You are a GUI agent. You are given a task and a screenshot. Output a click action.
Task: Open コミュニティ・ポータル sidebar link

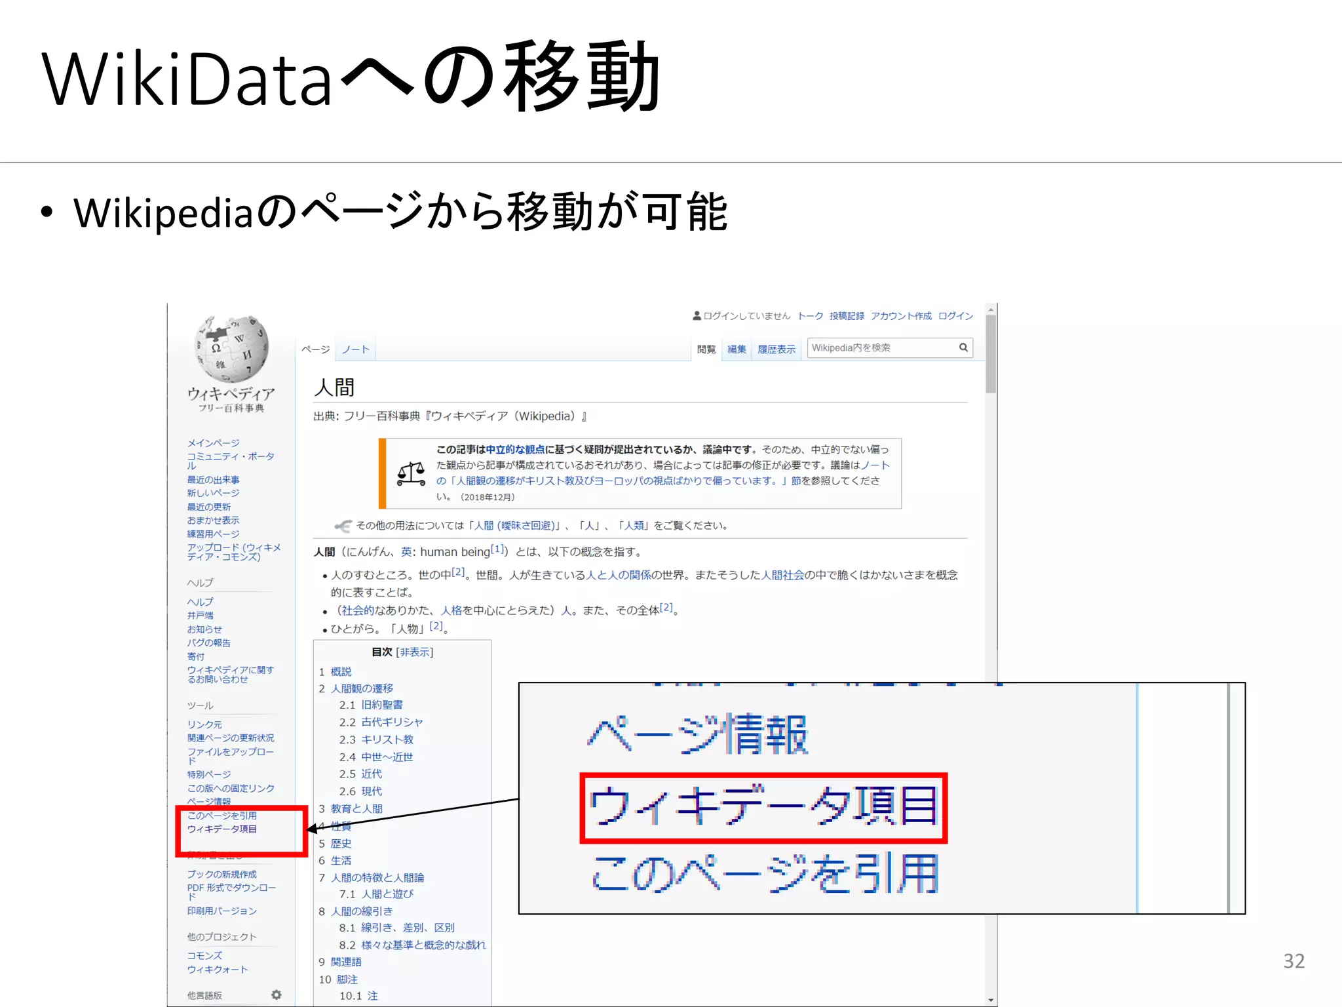click(231, 461)
